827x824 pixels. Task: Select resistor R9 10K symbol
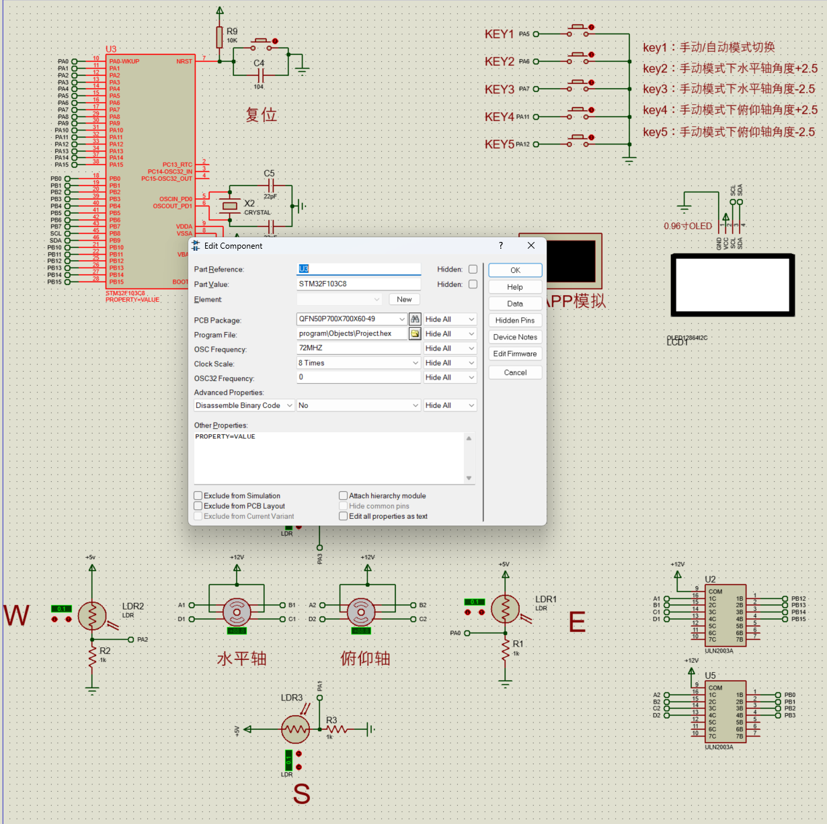point(219,37)
